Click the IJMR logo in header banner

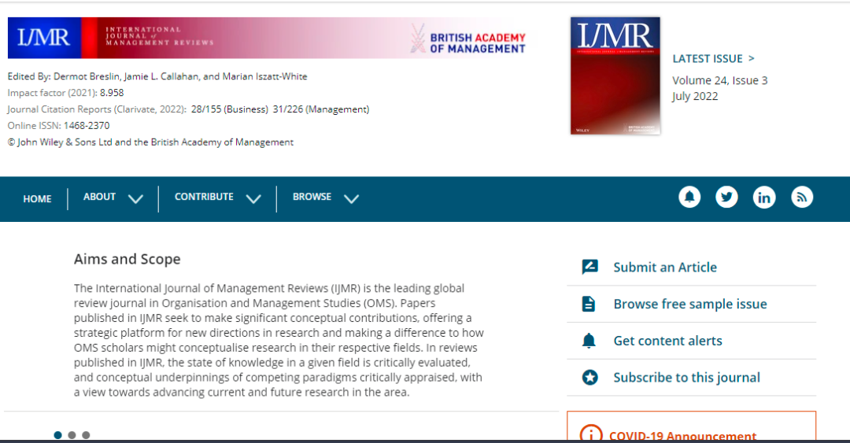[44, 38]
